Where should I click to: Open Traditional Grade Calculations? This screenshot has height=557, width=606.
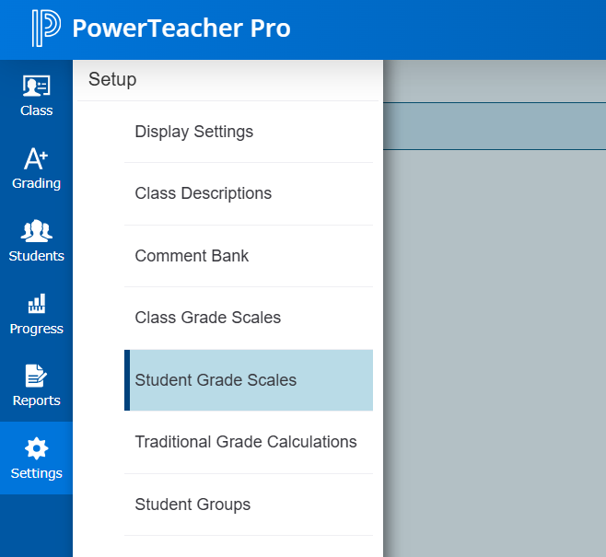245,442
